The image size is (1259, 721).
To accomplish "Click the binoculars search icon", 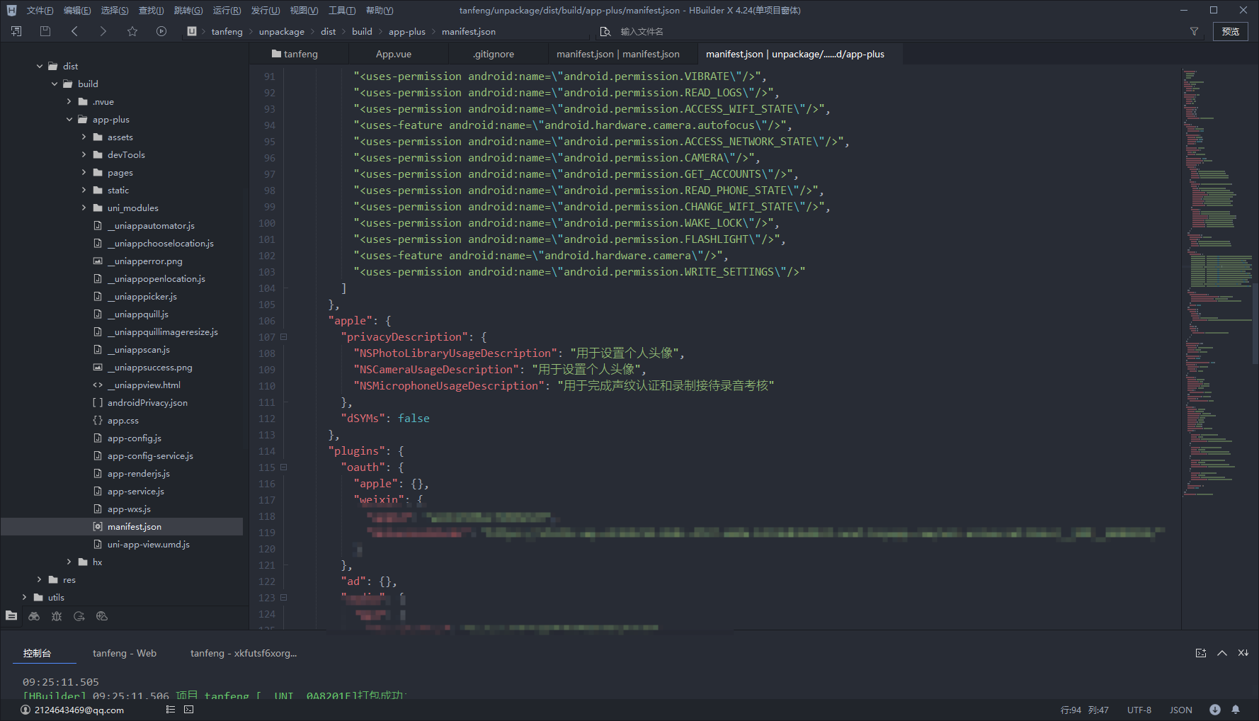I will pos(34,616).
